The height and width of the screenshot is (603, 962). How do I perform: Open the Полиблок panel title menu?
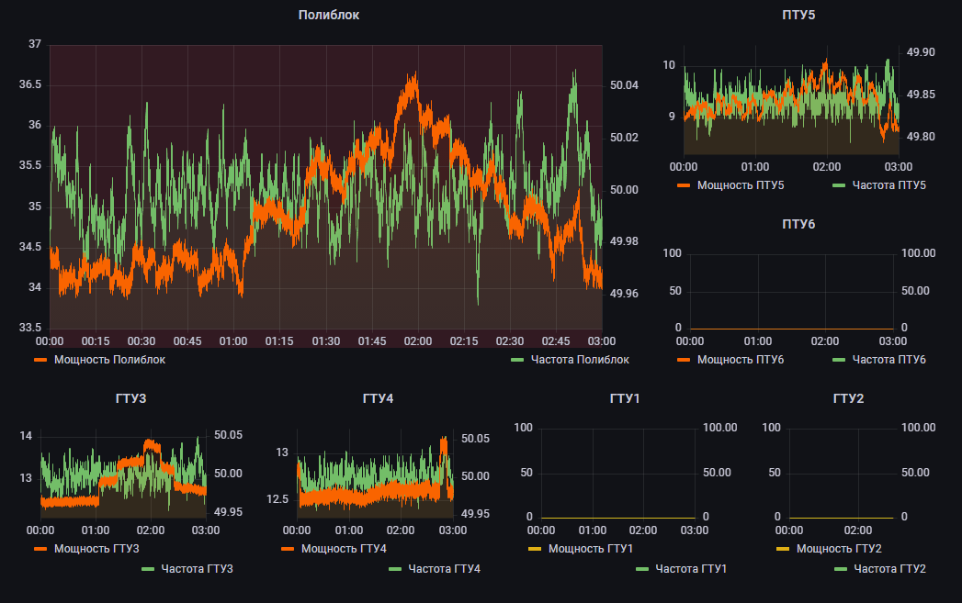pos(328,15)
